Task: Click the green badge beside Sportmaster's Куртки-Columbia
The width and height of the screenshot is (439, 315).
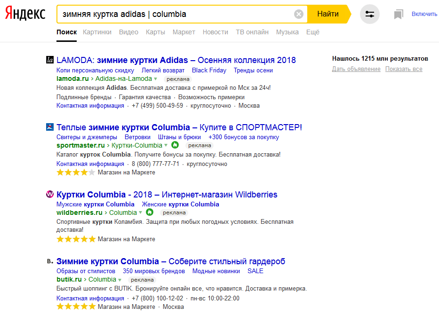Action: (x=175, y=145)
